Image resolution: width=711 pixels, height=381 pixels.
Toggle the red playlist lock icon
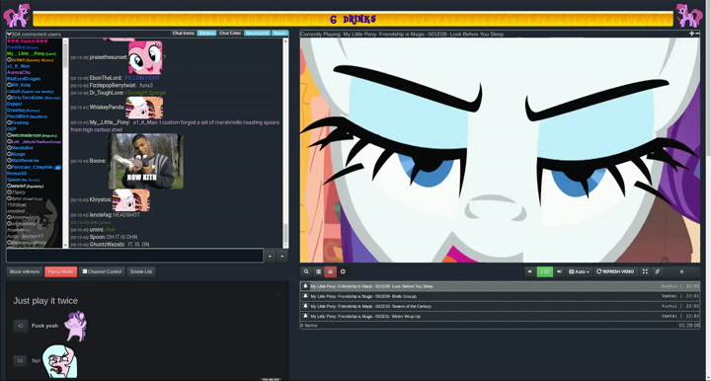pos(330,271)
